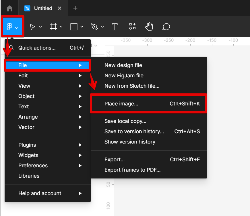
Task: Select the Comment tool bubble
Action: coord(166,27)
